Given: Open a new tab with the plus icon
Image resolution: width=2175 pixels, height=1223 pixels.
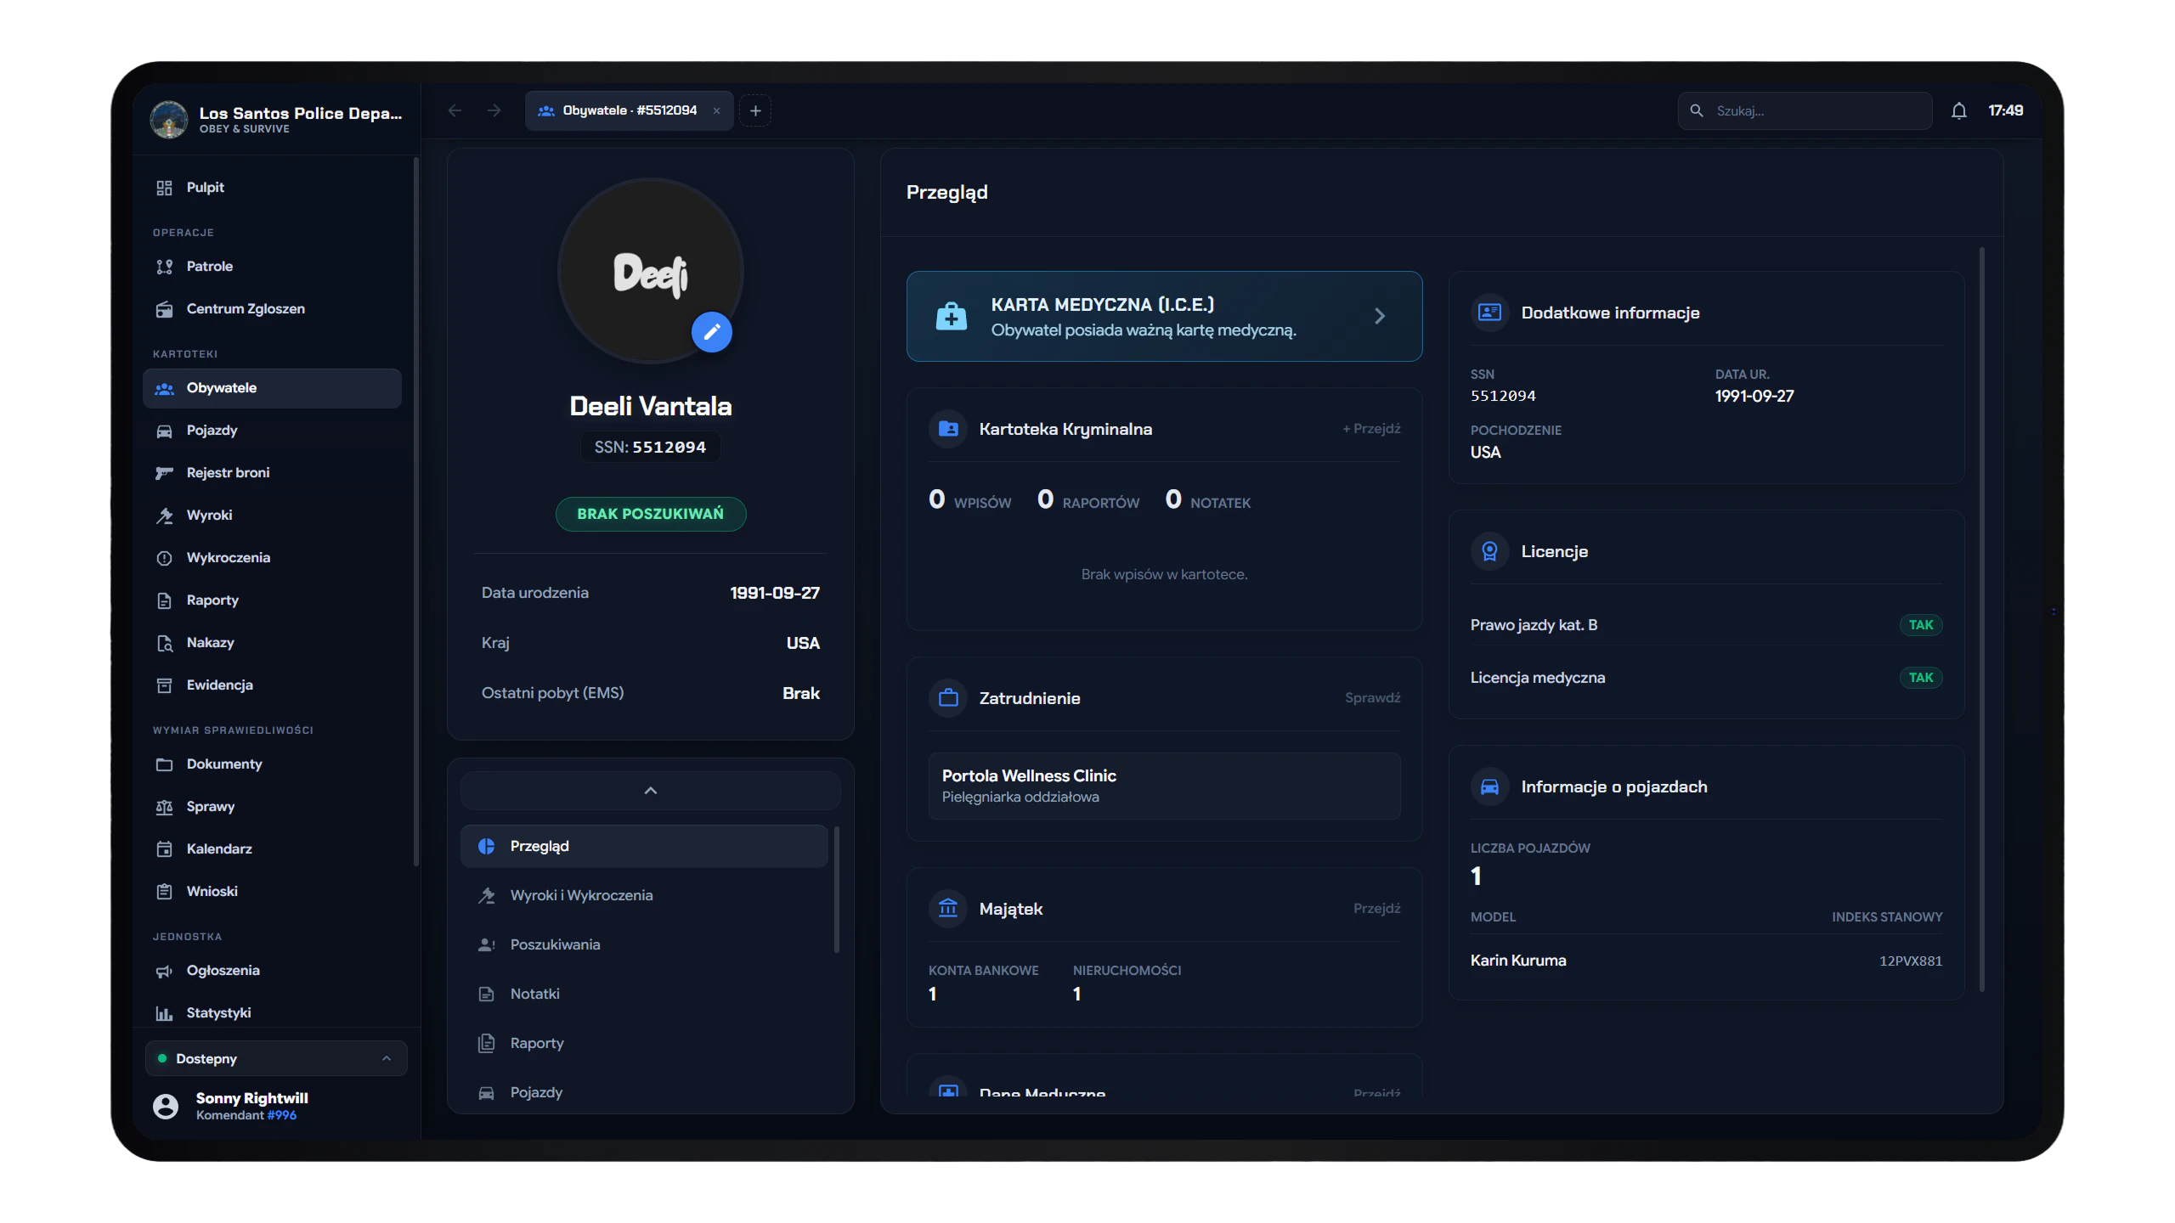Looking at the screenshot, I should coord(754,111).
